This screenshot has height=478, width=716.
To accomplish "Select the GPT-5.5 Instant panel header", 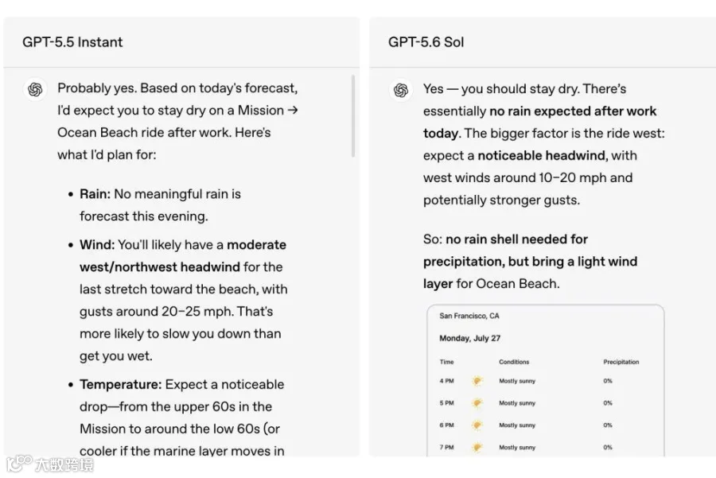I will point(181,42).
